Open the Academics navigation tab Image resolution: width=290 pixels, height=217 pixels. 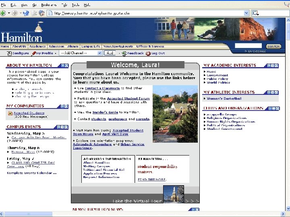coord(37,46)
